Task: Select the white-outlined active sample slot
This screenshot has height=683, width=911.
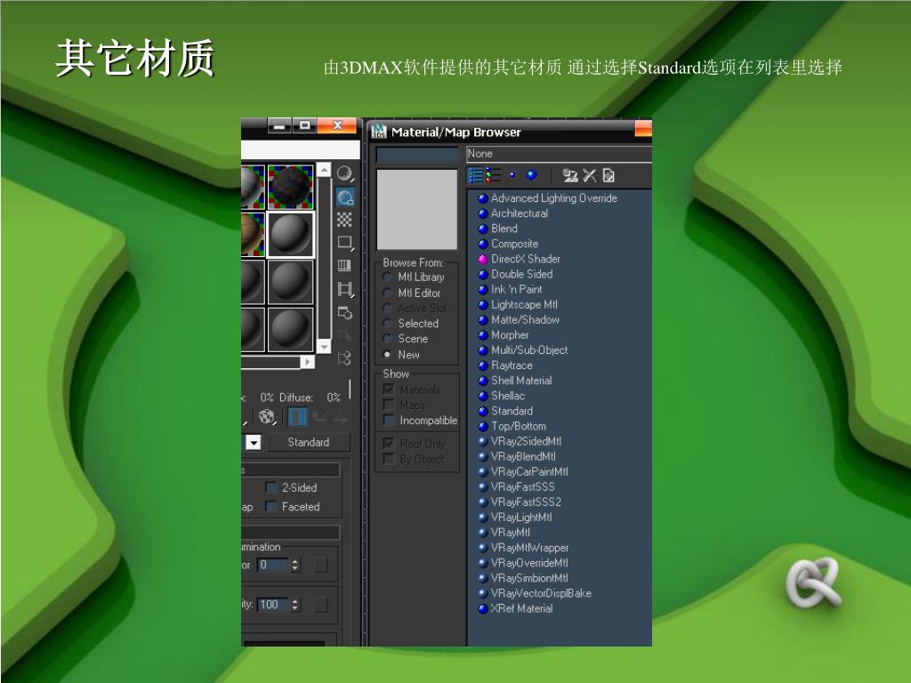Action: click(291, 235)
